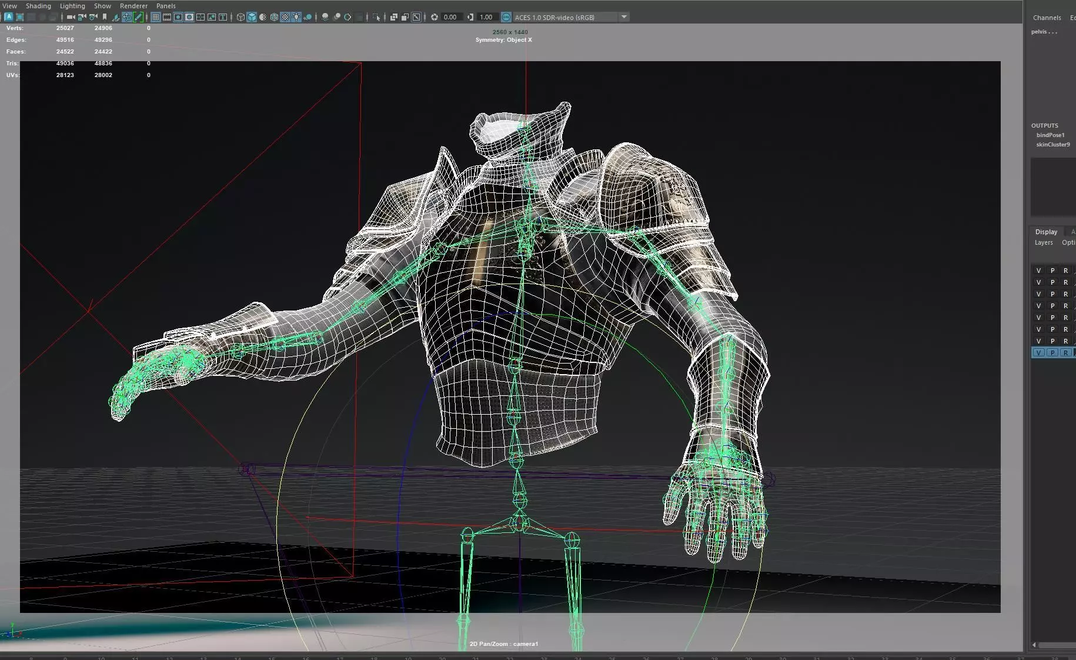Select the bindPose1 output node
Screen dimensions: 1076x660
pos(1050,135)
